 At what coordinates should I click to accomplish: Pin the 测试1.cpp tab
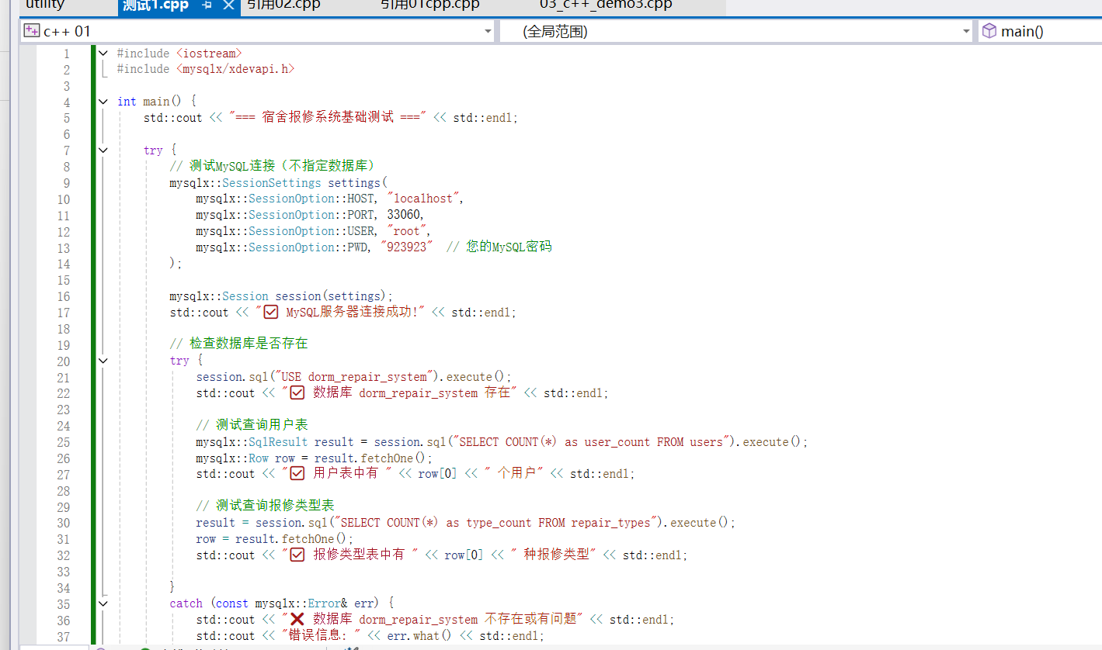pyautogui.click(x=207, y=5)
